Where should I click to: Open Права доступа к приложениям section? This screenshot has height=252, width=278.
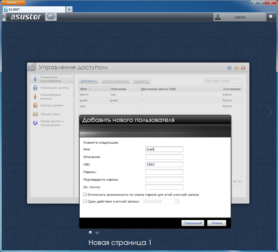tap(52, 123)
